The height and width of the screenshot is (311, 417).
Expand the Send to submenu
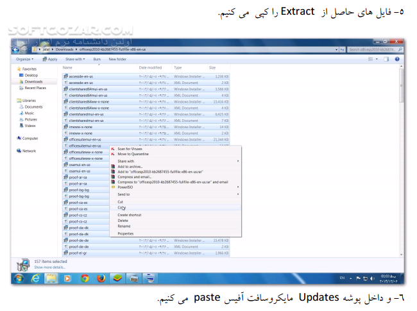pos(176,194)
